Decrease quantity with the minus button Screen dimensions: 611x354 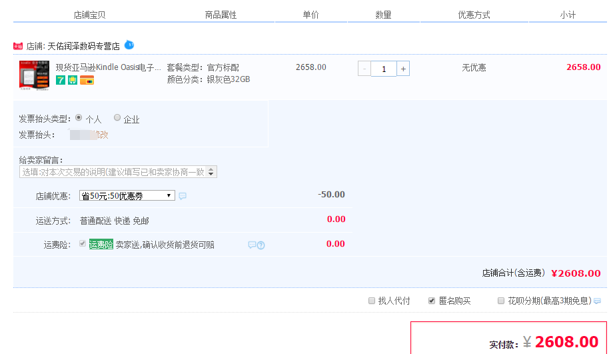pos(364,69)
